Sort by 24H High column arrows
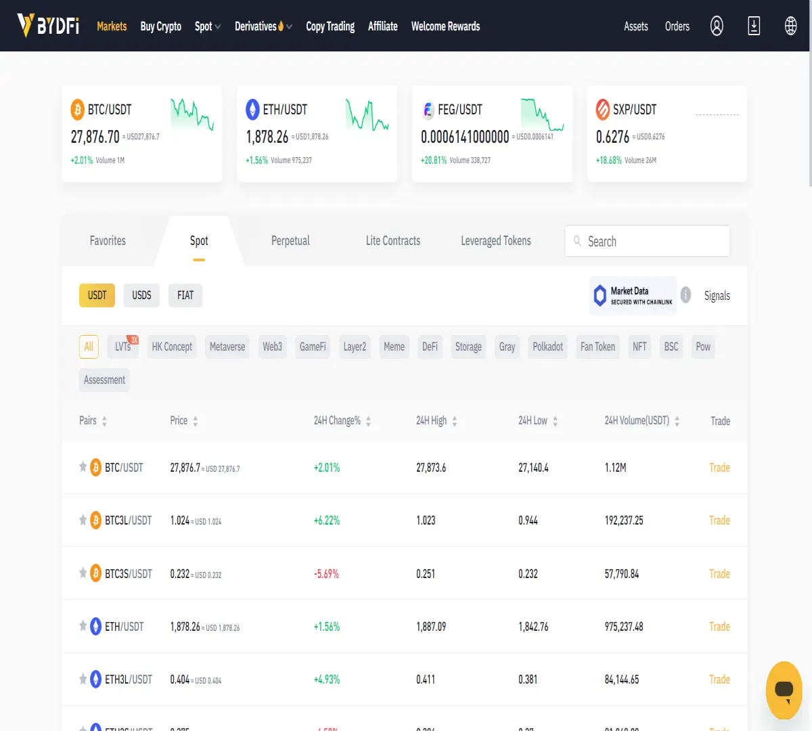This screenshot has height=731, width=812. [455, 421]
